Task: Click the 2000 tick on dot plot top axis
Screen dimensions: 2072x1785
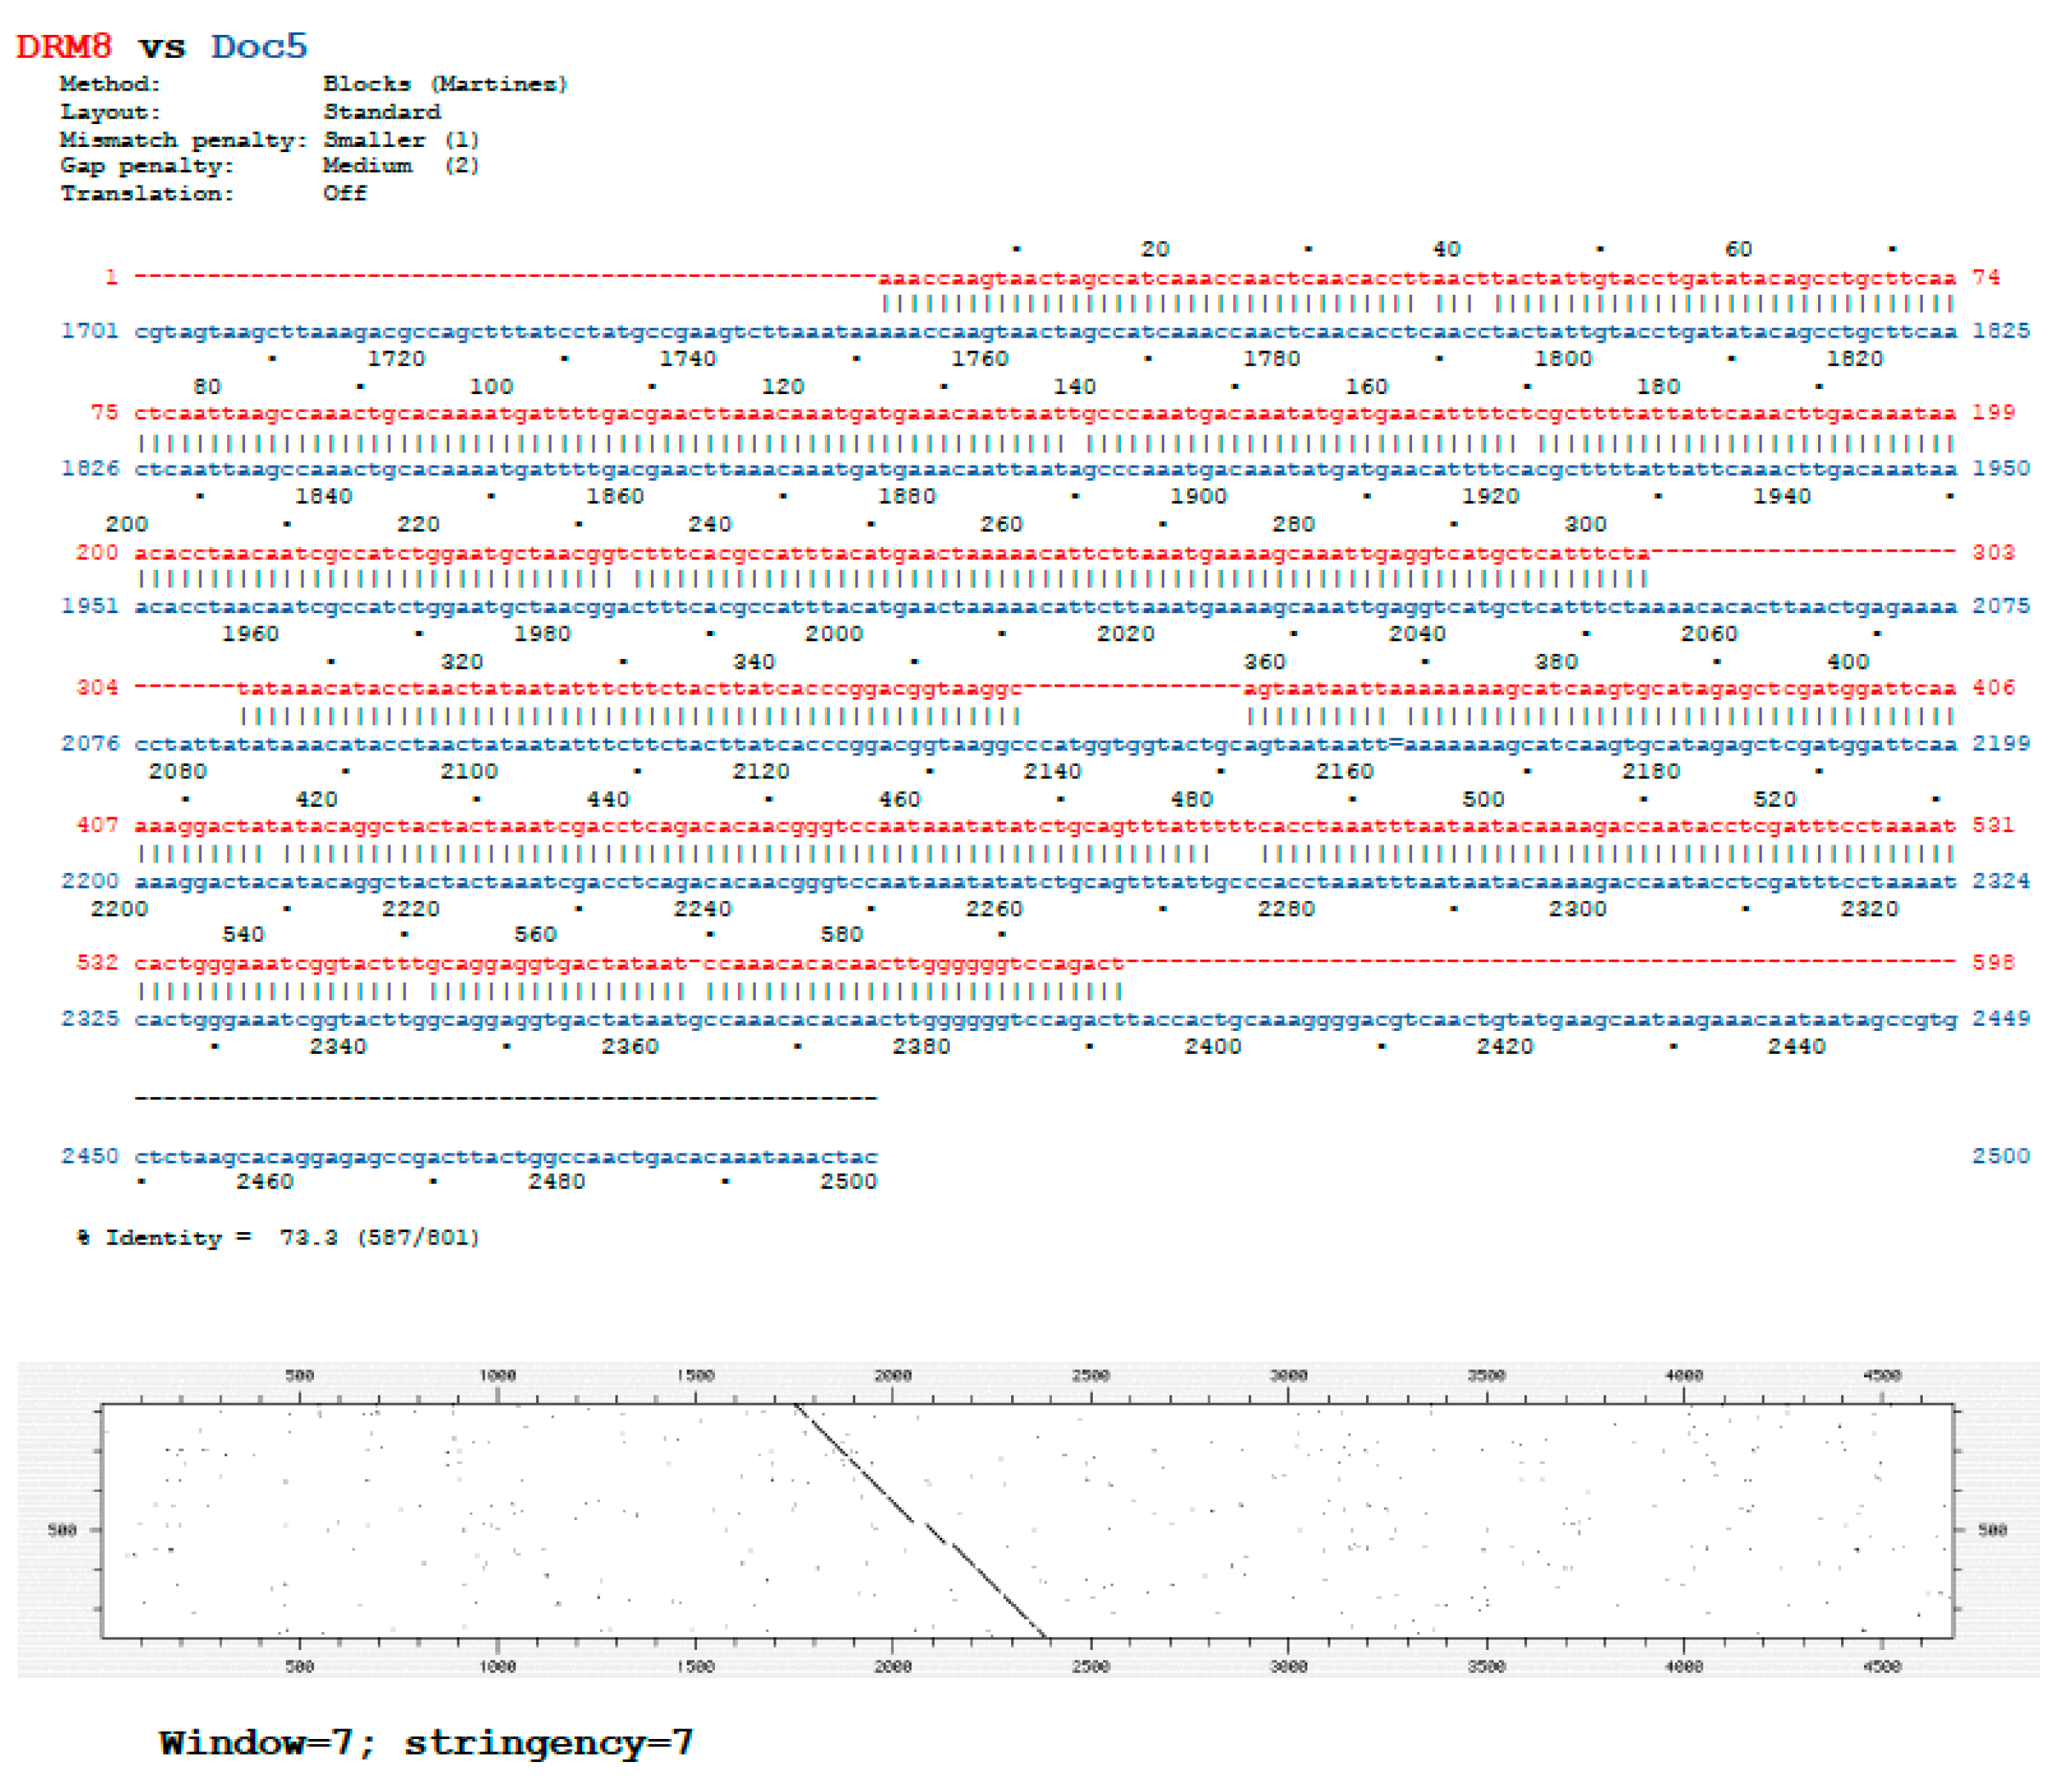Action: 892,1376
